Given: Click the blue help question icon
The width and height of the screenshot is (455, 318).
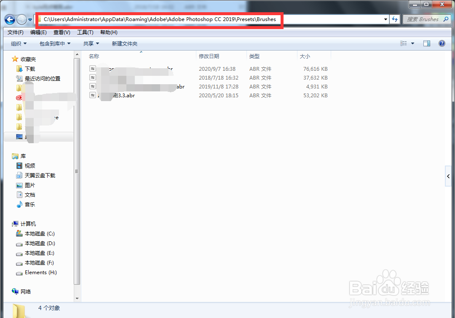Looking at the screenshot, I should coord(442,43).
